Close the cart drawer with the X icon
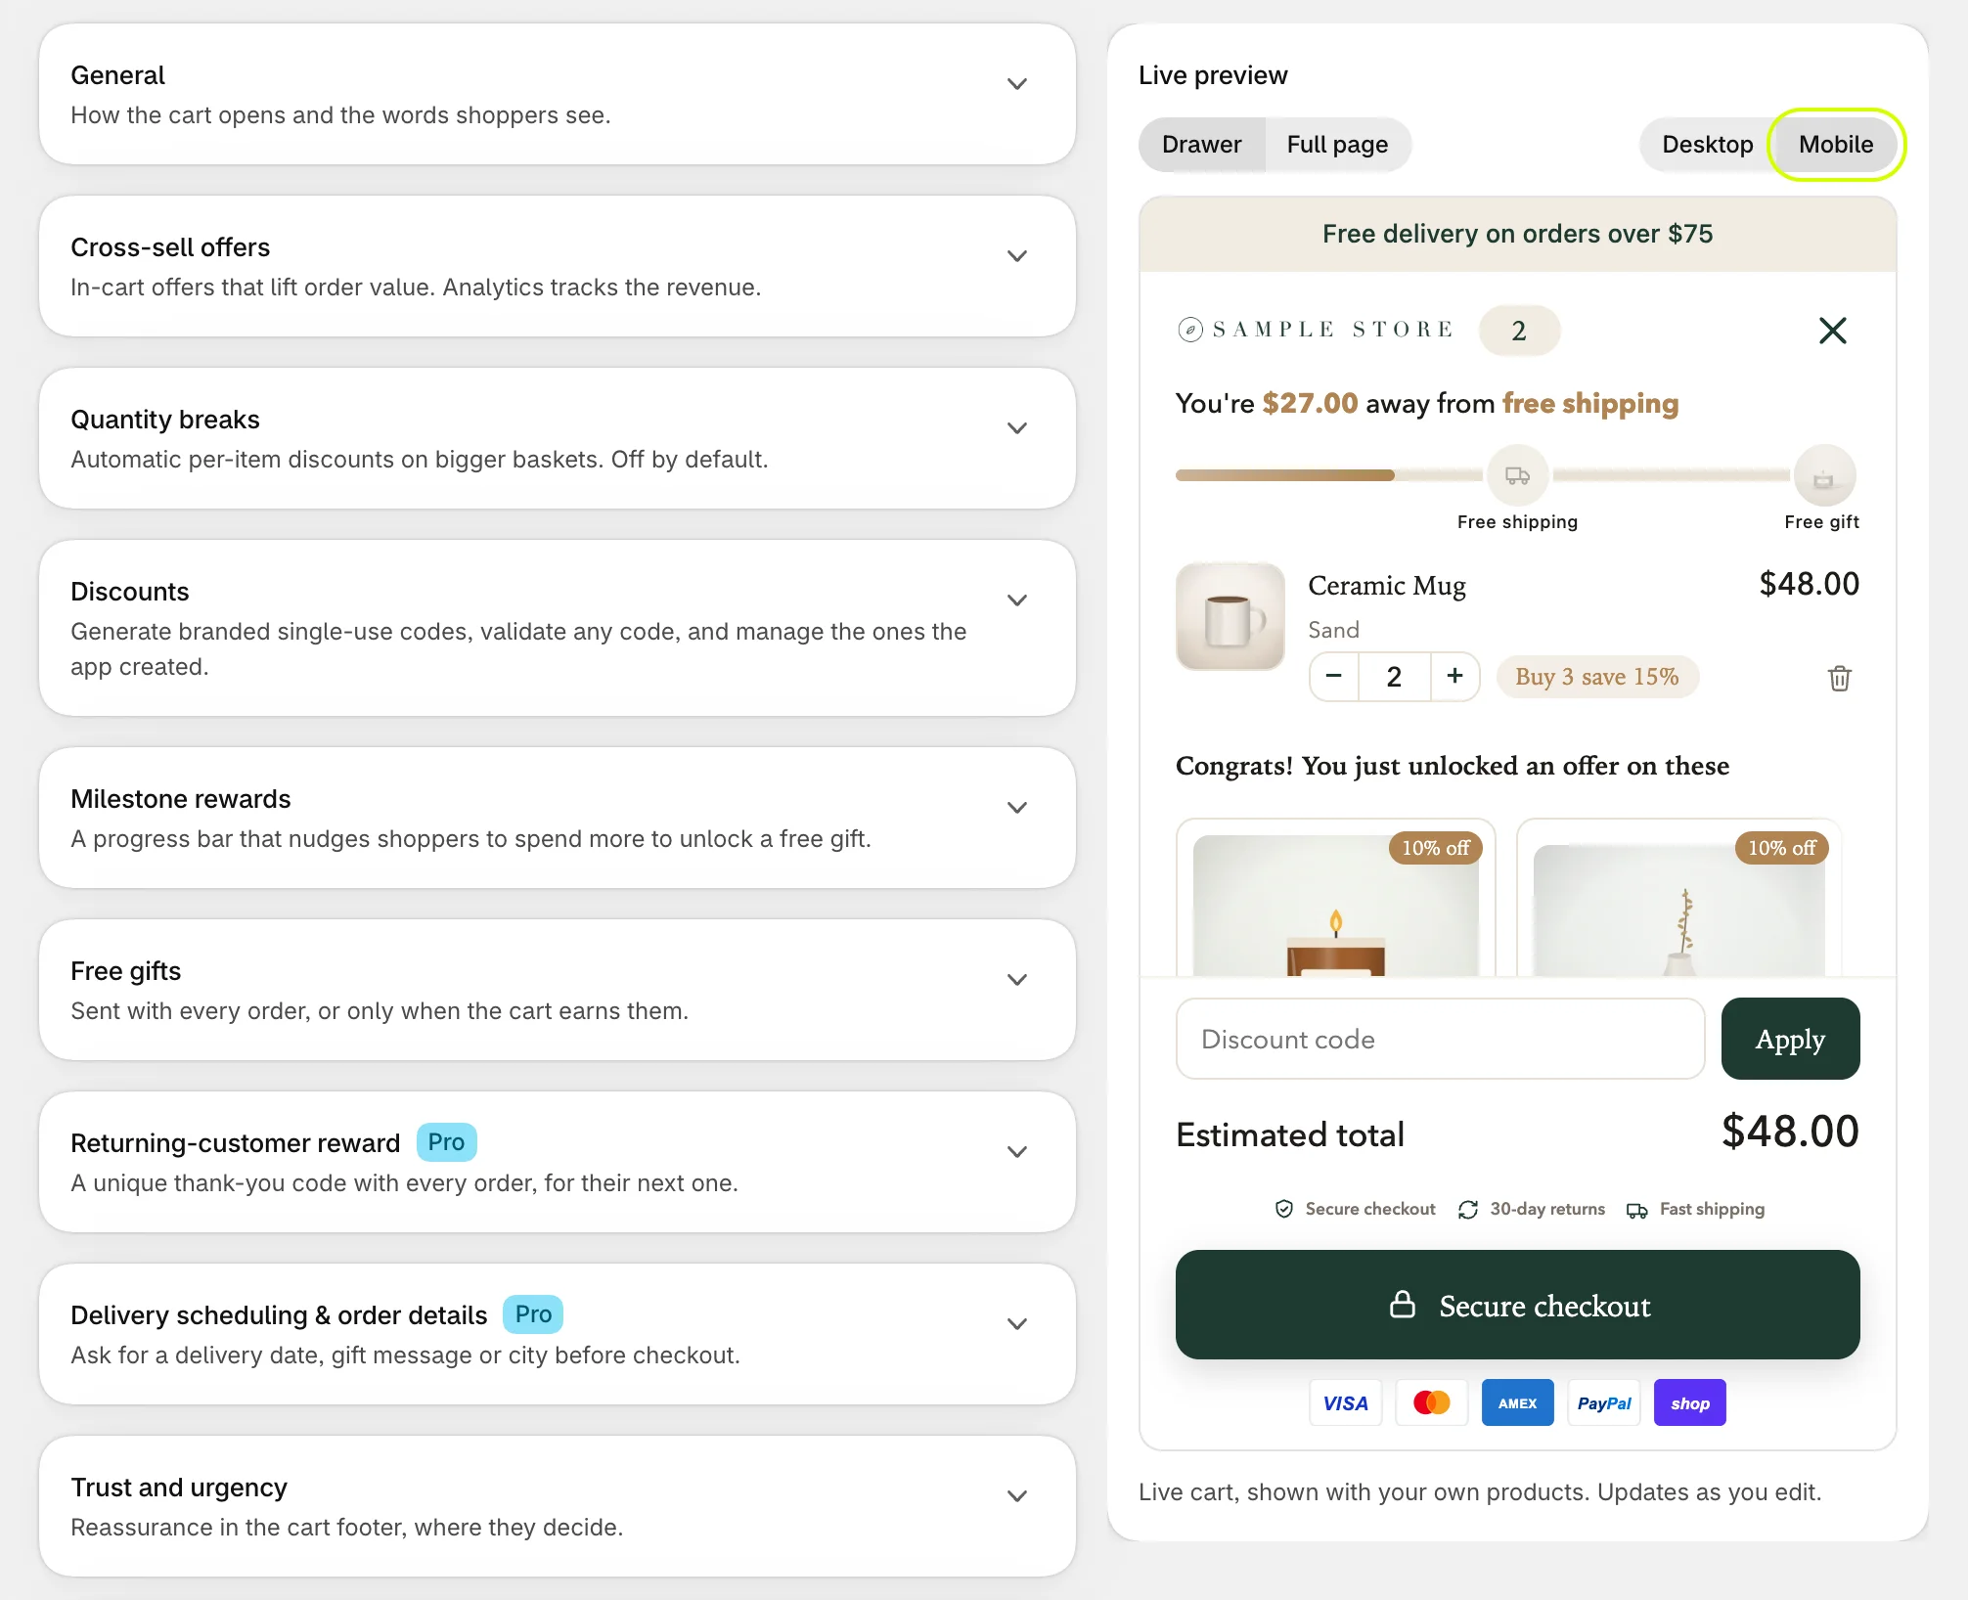Screen dimensions: 1968x1600 coord(1832,331)
